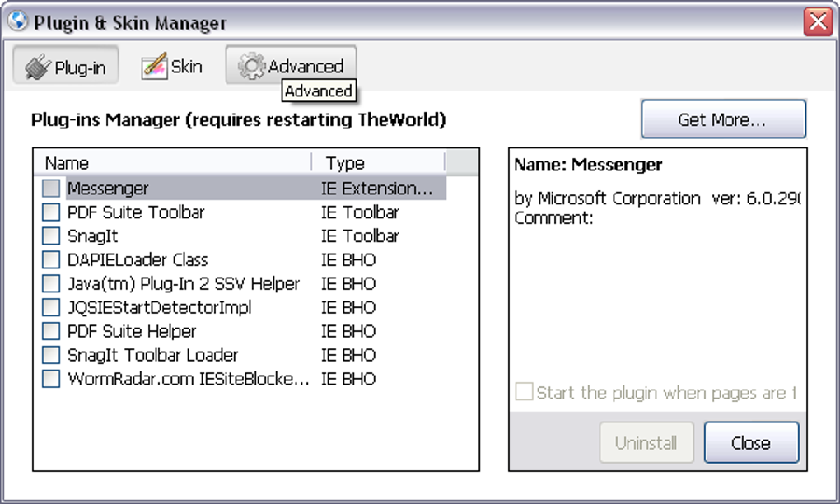Click the 'Comment:' label
This screenshot has width=840, height=504.
554,218
